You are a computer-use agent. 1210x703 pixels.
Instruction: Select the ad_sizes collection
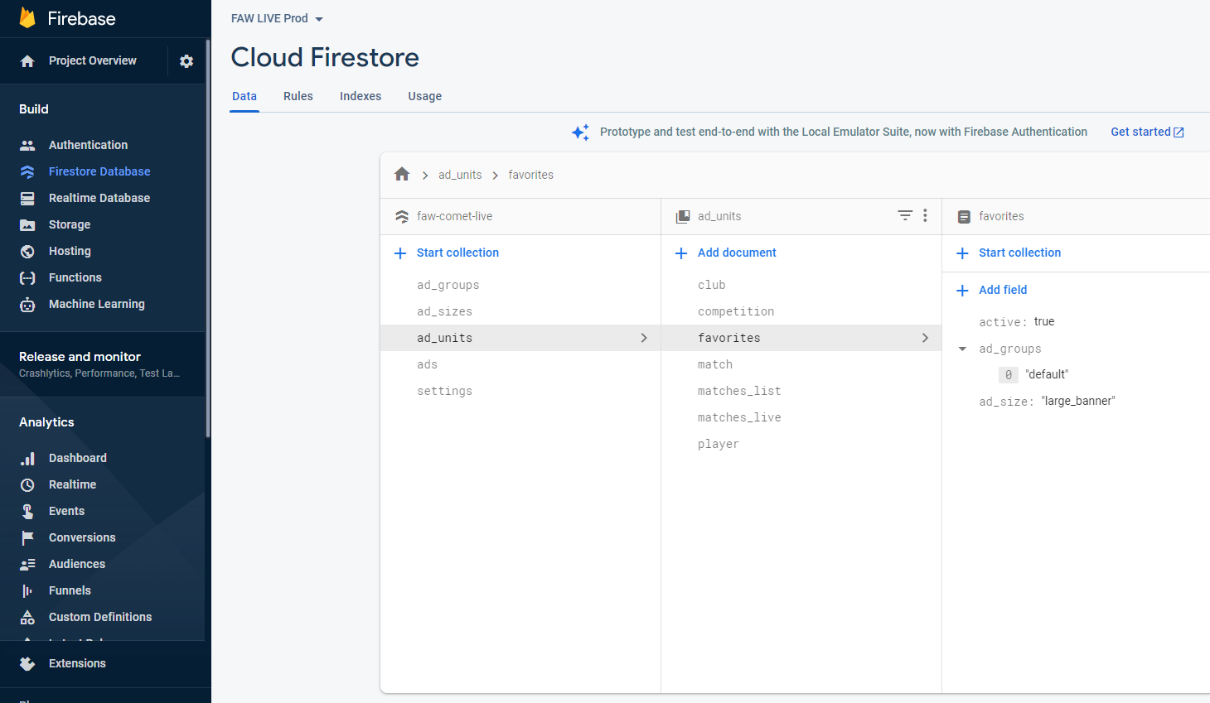pos(444,311)
